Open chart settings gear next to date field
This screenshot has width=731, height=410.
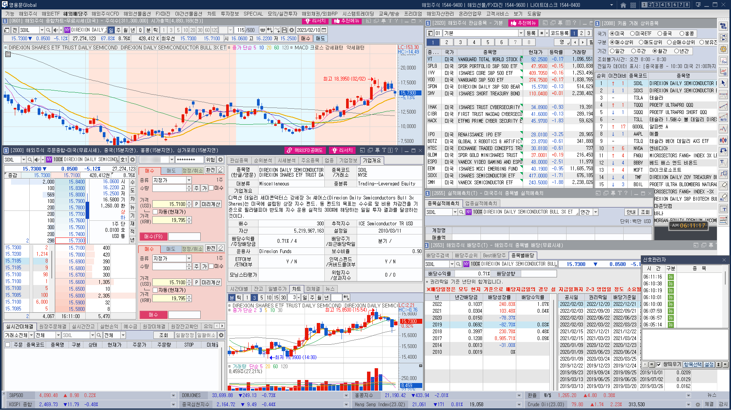click(x=292, y=30)
